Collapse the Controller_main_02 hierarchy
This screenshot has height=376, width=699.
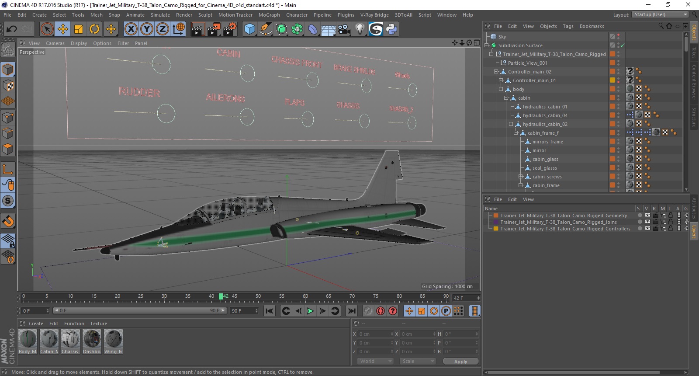click(496, 72)
